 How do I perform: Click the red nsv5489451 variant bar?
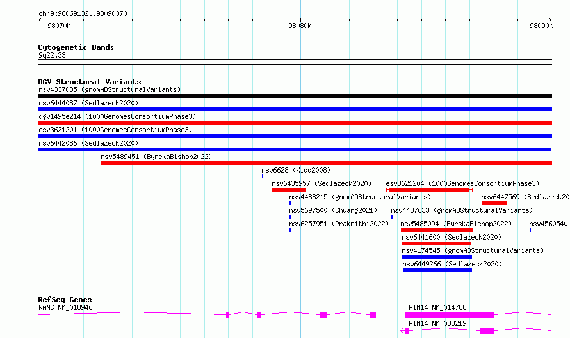tap(327, 163)
